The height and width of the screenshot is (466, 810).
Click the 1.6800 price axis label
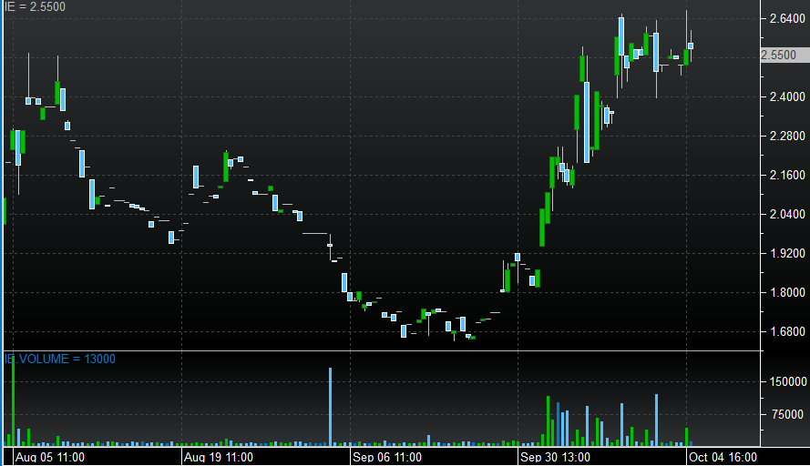click(784, 332)
